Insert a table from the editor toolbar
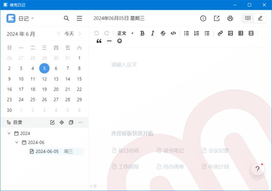Viewport: 272px width, 191px height. (241, 33)
